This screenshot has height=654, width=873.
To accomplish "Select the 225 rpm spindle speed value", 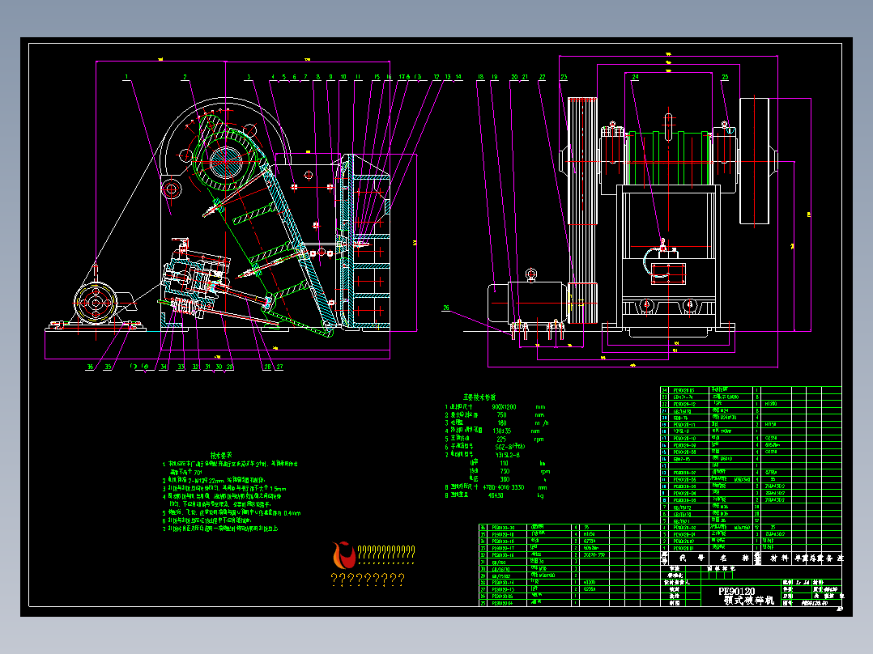I will tap(501, 440).
